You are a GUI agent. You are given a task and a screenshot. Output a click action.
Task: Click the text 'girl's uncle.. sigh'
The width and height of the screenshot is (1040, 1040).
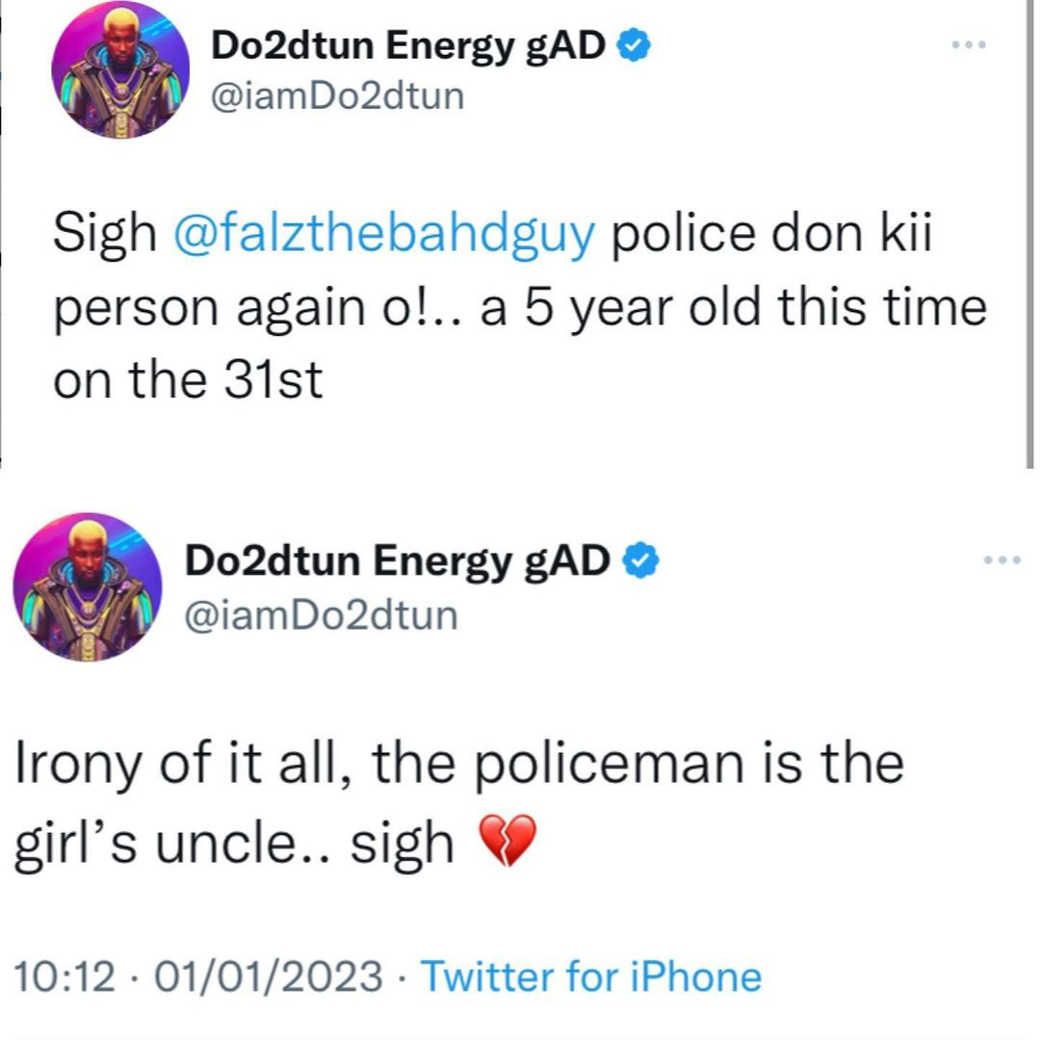[x=233, y=844]
